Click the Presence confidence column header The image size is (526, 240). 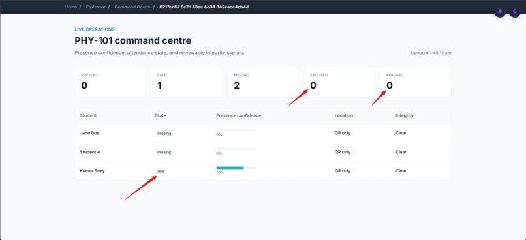(x=238, y=115)
